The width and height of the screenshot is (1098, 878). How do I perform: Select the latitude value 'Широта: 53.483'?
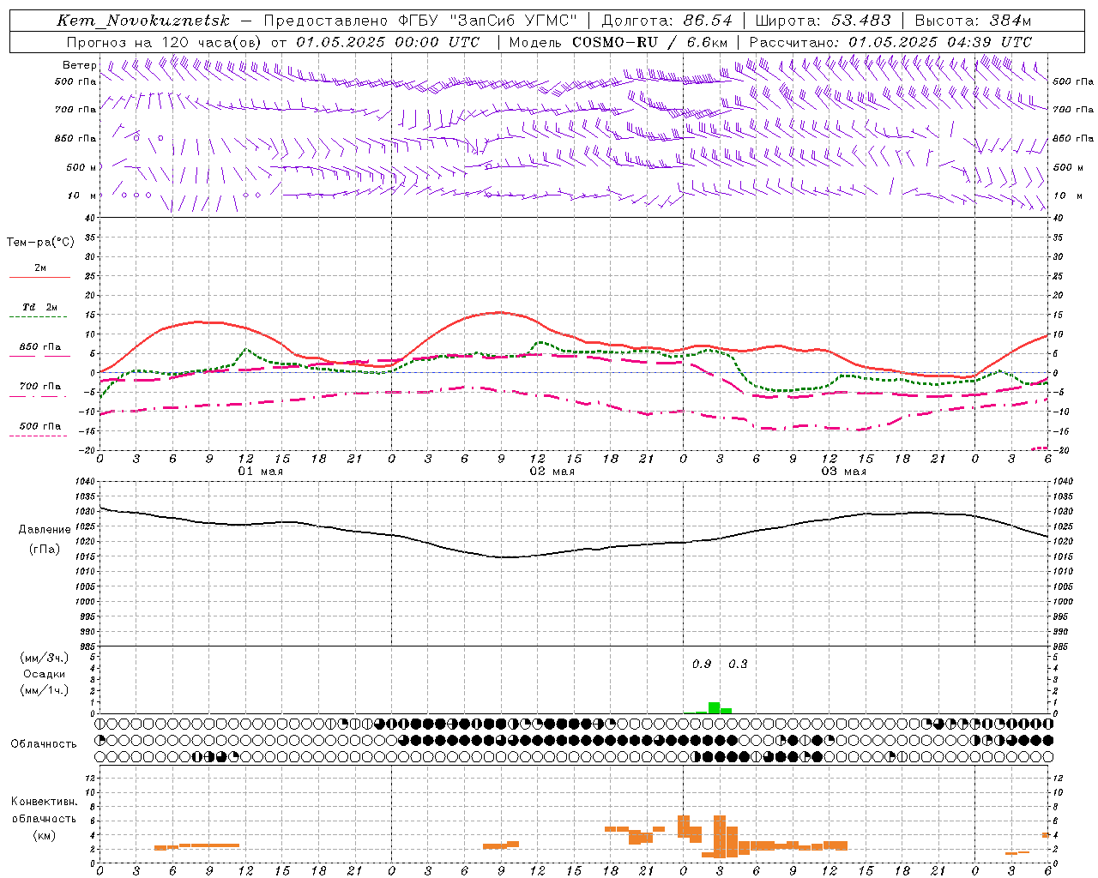[x=823, y=21]
